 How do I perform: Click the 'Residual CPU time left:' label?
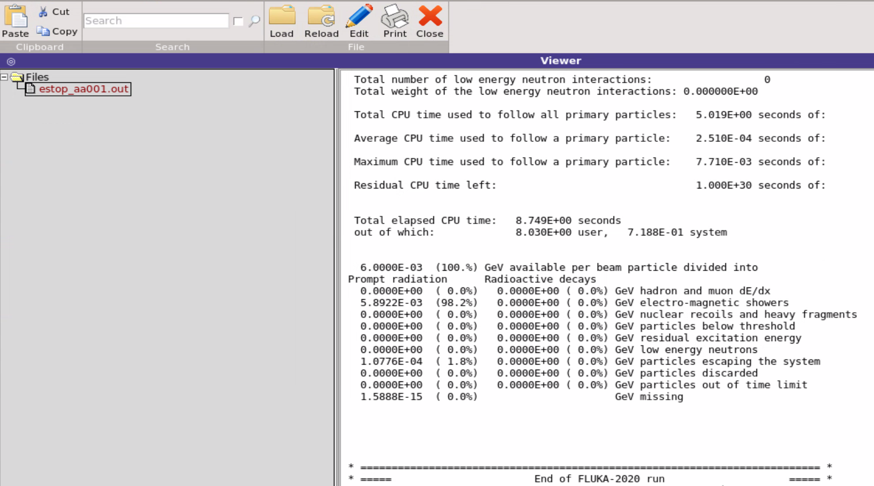tap(425, 185)
